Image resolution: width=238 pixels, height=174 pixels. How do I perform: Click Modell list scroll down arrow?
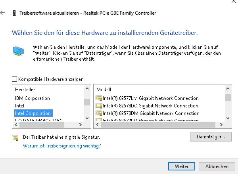[x=228, y=118]
